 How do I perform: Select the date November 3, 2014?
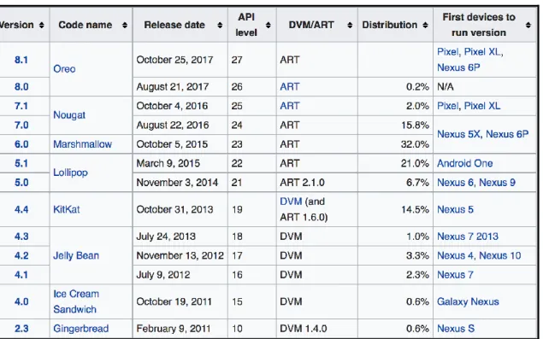click(x=177, y=183)
